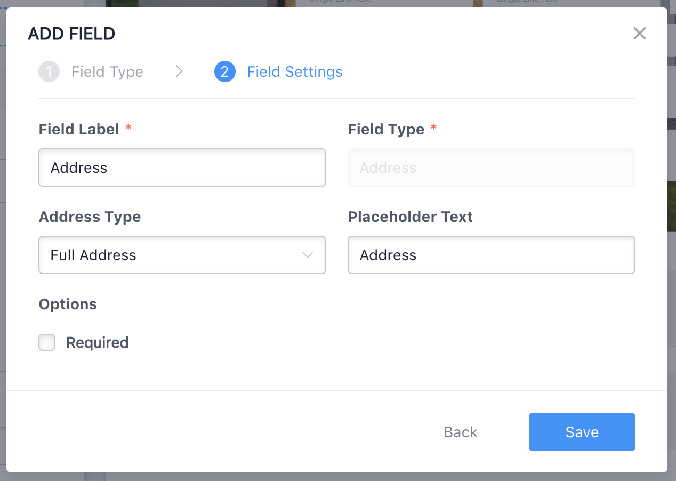Viewport: 676px width, 481px height.
Task: Go Back to the previous step
Action: (461, 432)
